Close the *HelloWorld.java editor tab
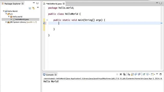Screen dimensions: 164x92 (64, 4)
